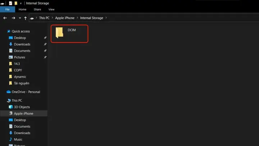Open the Customize Quick Access Toolbar dropdown

pos(21,3)
